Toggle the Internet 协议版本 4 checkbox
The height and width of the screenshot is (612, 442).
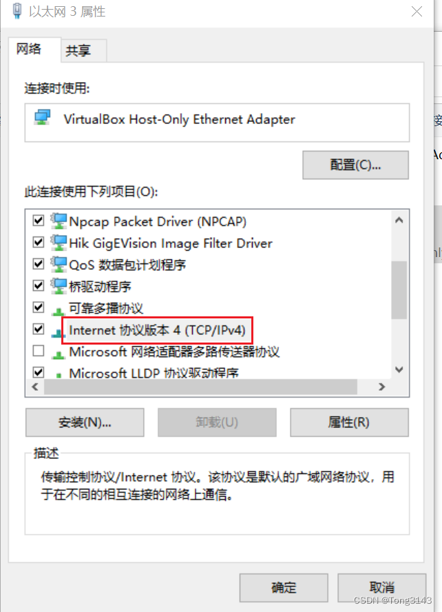[38, 329]
